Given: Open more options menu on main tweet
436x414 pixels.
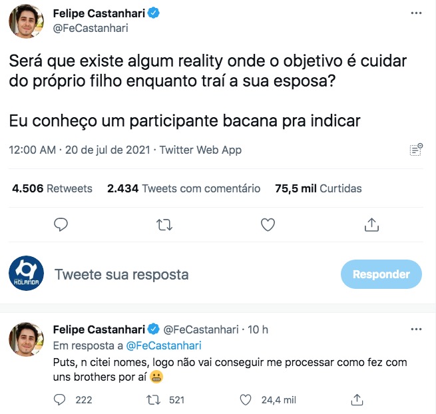Looking at the screenshot, I should pos(416,13).
